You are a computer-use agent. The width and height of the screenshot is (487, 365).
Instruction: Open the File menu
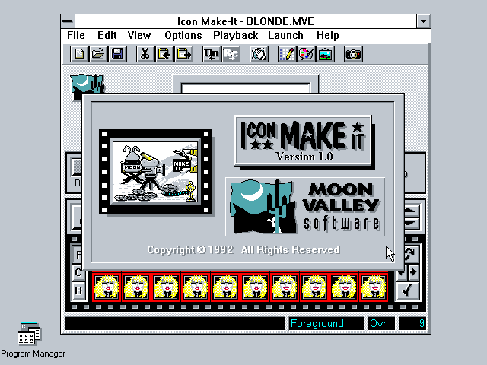(x=76, y=36)
